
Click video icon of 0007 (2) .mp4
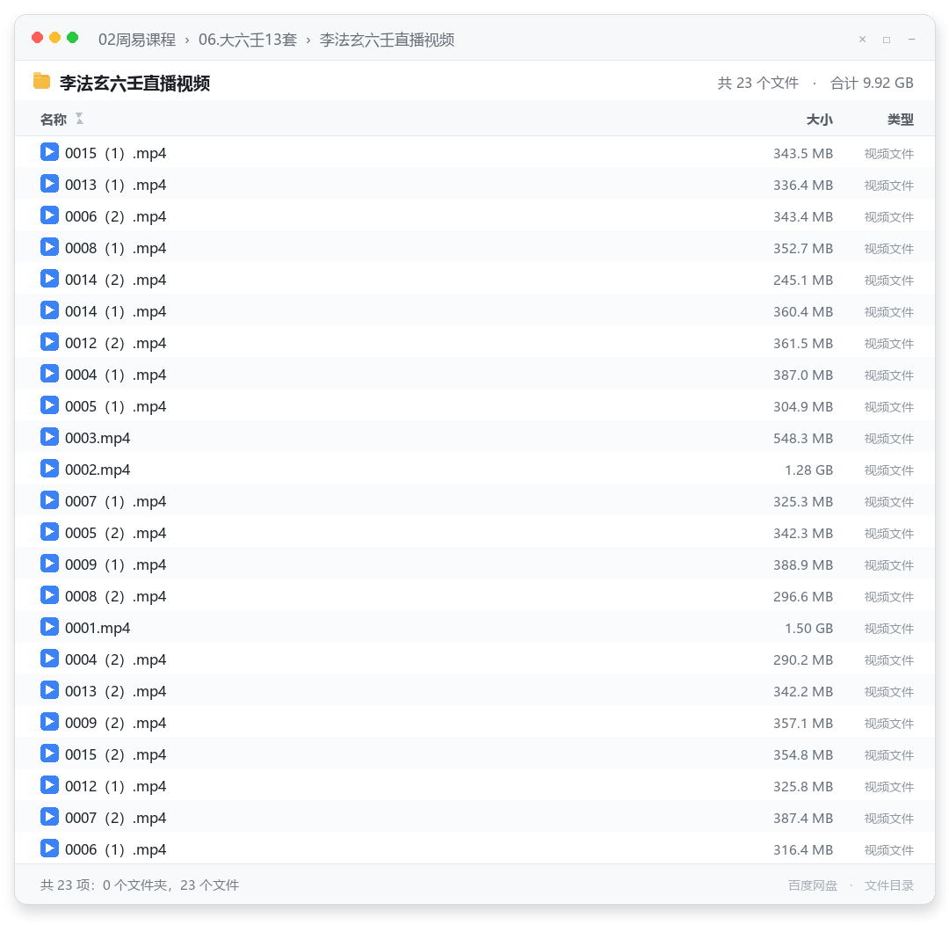click(x=49, y=817)
